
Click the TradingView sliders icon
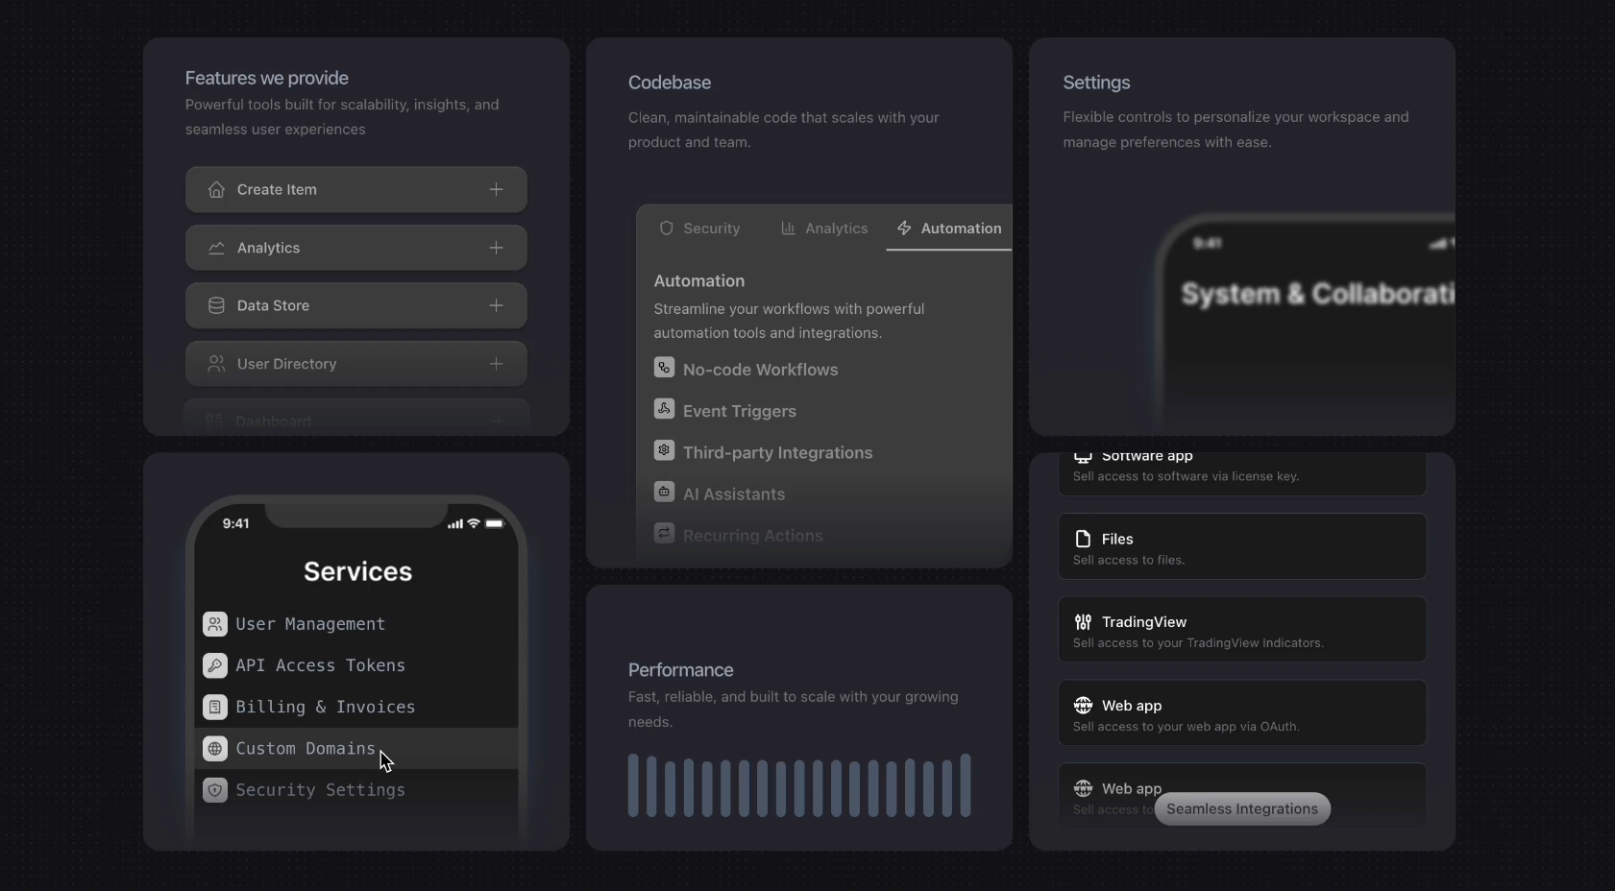1083,622
